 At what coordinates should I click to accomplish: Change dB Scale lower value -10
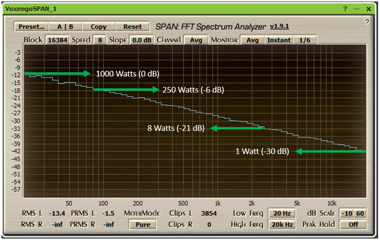[346, 213]
